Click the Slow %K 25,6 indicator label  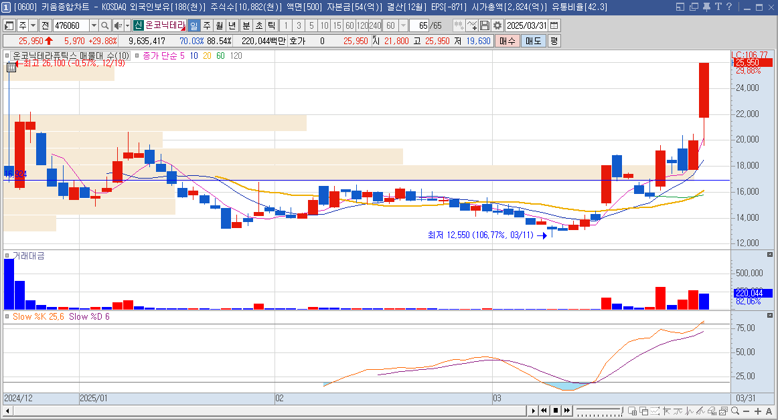38,316
